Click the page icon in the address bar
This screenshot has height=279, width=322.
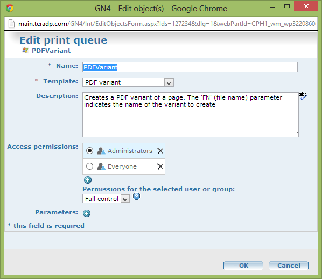coord(11,23)
